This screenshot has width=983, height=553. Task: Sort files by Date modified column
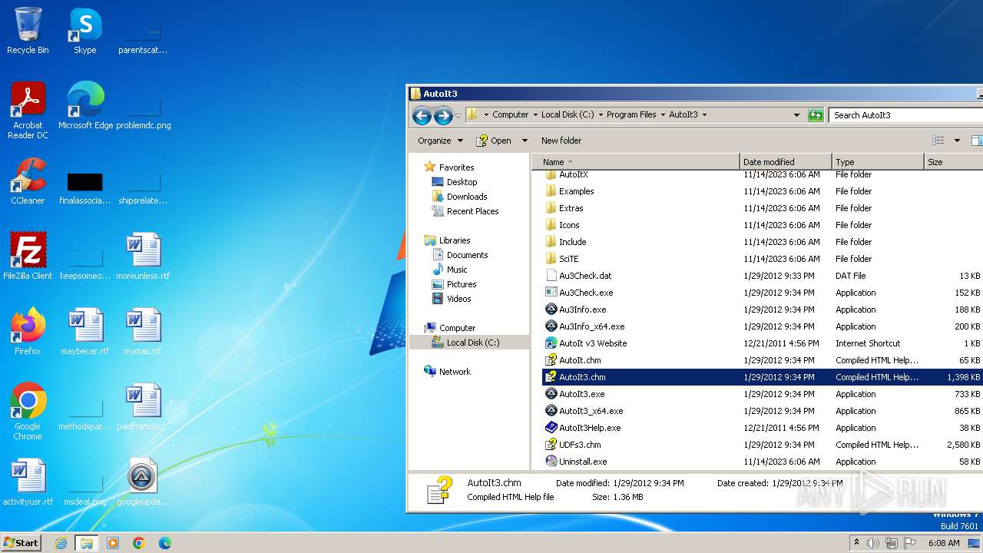(786, 162)
